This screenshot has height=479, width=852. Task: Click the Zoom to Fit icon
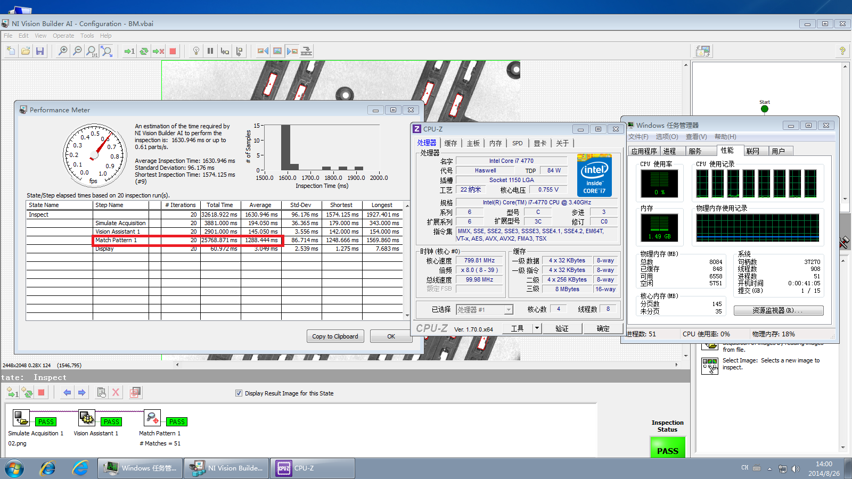(x=106, y=51)
